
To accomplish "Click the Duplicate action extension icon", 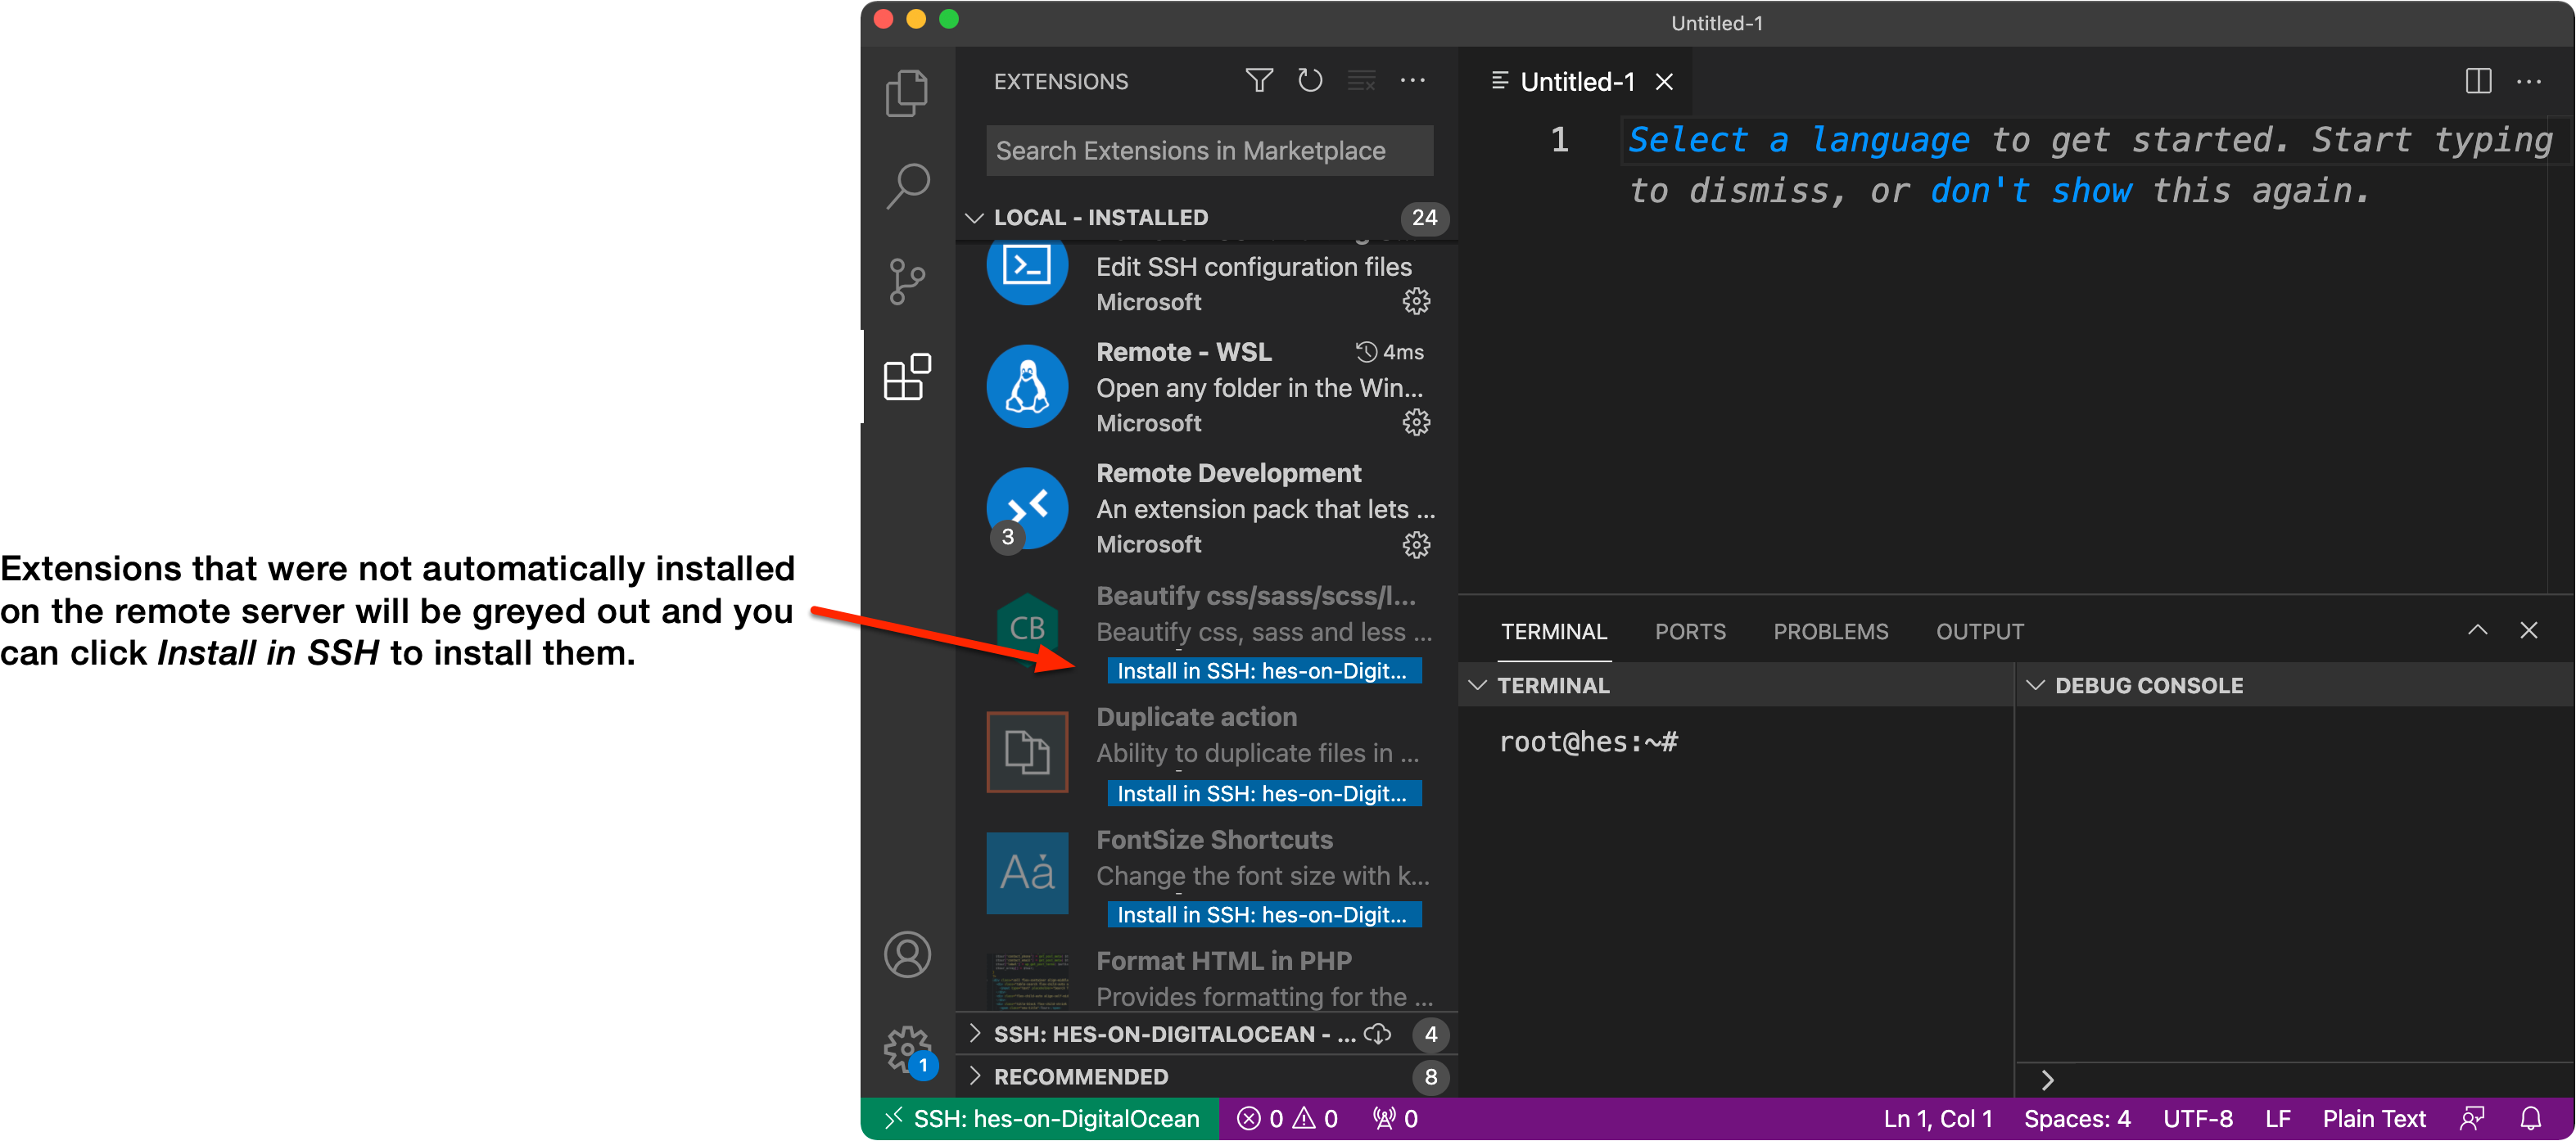I will (1027, 751).
